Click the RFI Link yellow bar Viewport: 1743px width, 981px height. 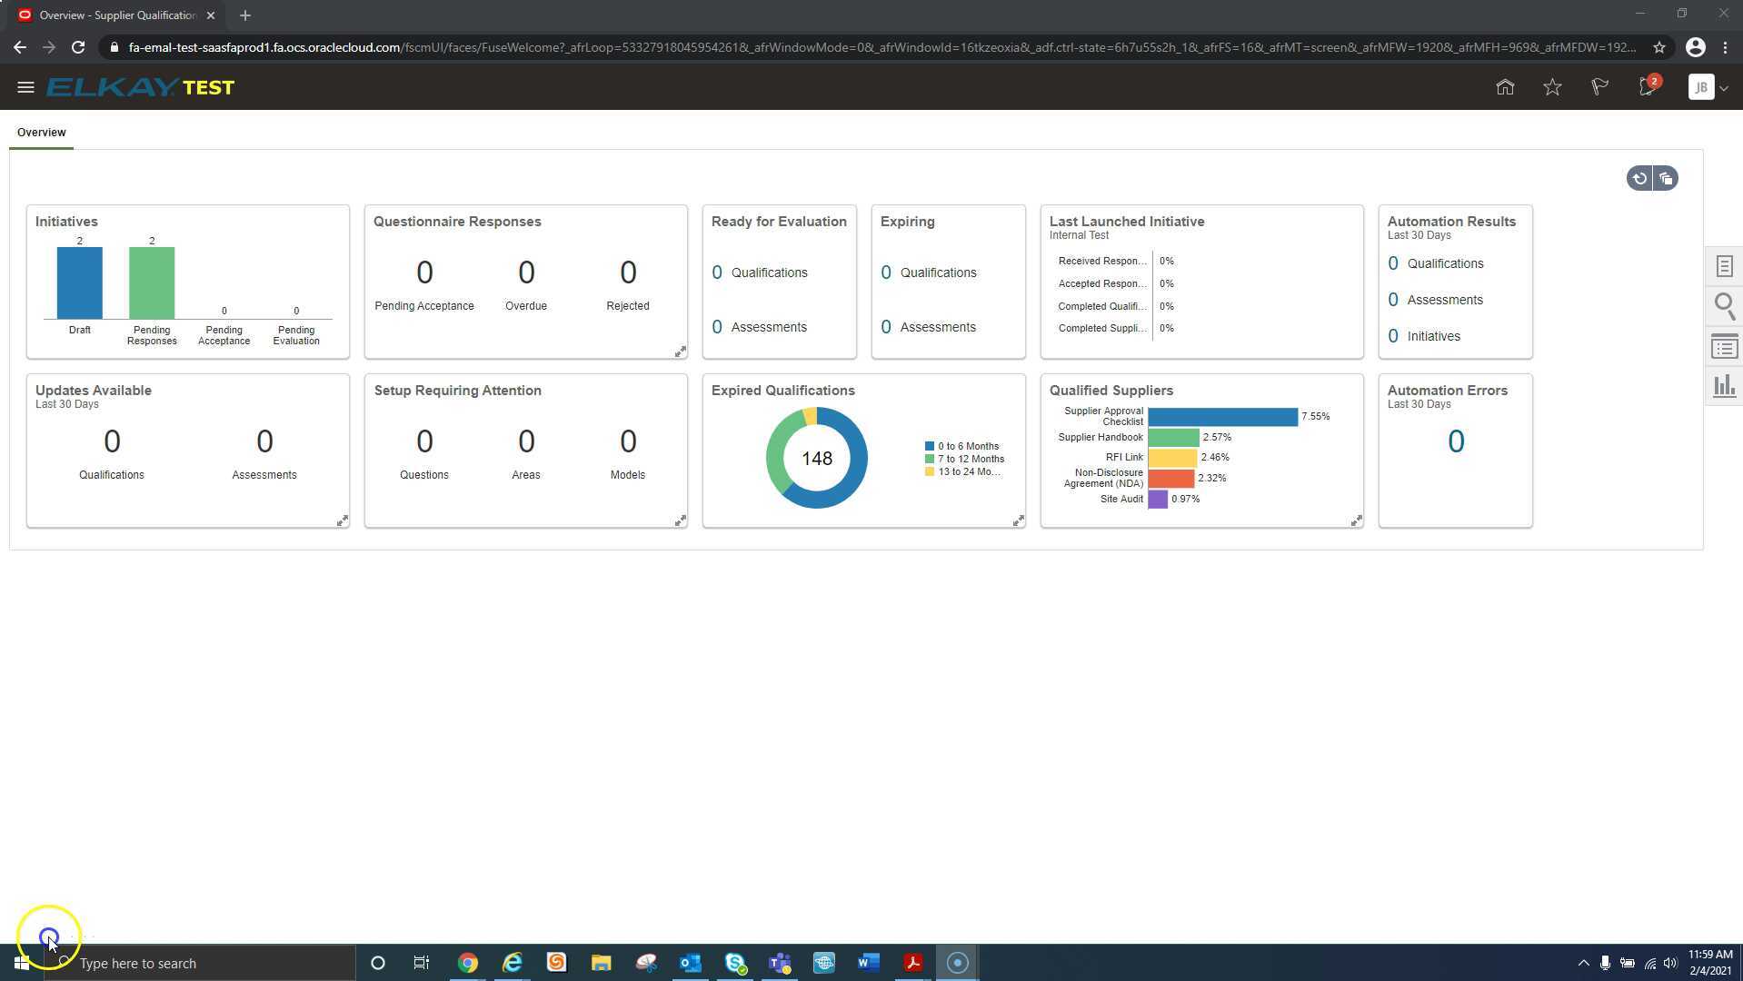click(1173, 458)
